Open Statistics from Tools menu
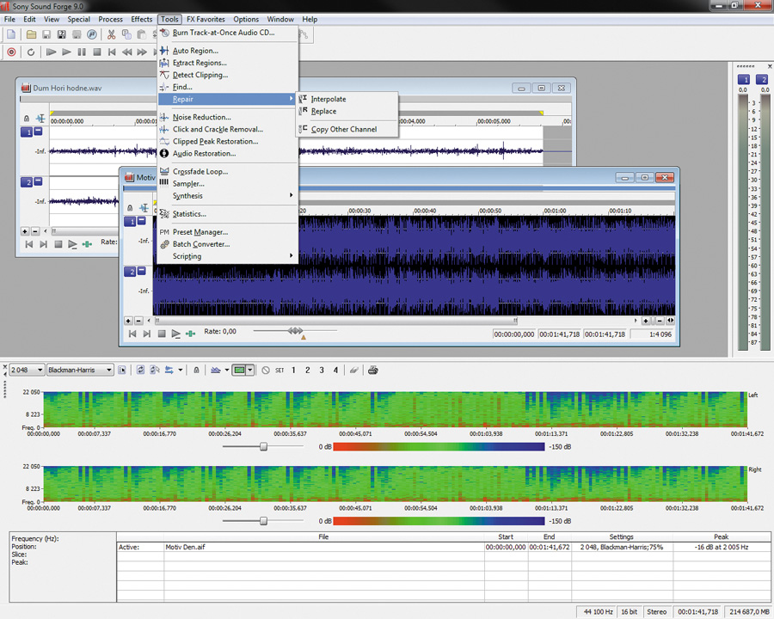This screenshot has width=774, height=619. (228, 214)
